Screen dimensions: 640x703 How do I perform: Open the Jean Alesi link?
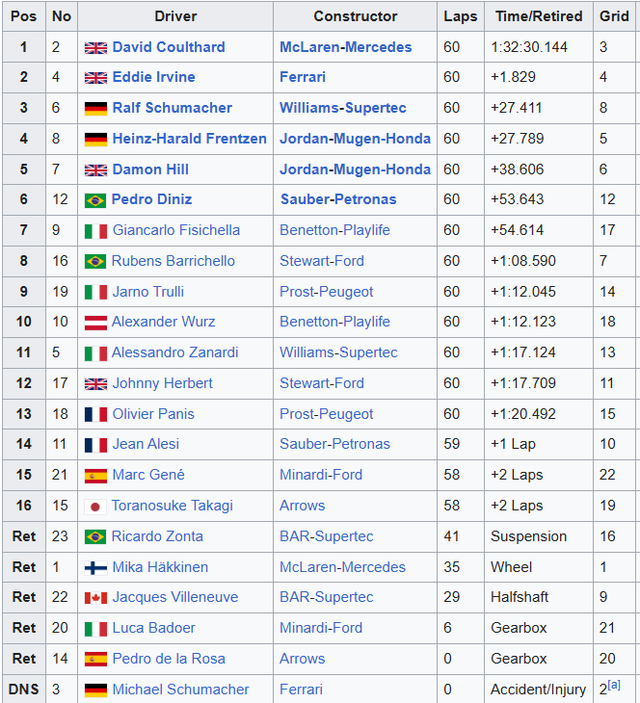tap(146, 444)
